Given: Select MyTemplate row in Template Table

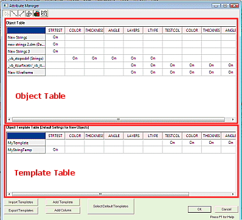Looking at the screenshot, I should pos(26,143).
